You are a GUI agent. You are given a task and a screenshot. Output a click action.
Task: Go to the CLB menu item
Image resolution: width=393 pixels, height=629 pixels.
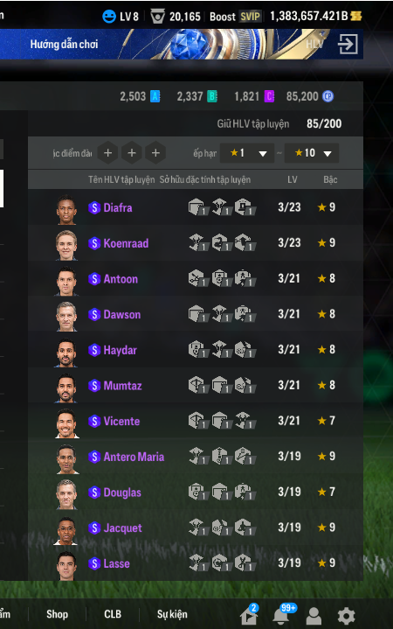click(x=113, y=614)
